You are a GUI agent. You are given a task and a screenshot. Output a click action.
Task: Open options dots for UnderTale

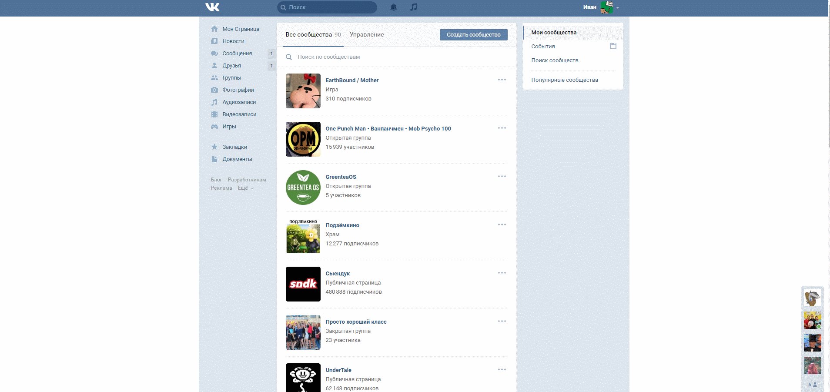(502, 369)
